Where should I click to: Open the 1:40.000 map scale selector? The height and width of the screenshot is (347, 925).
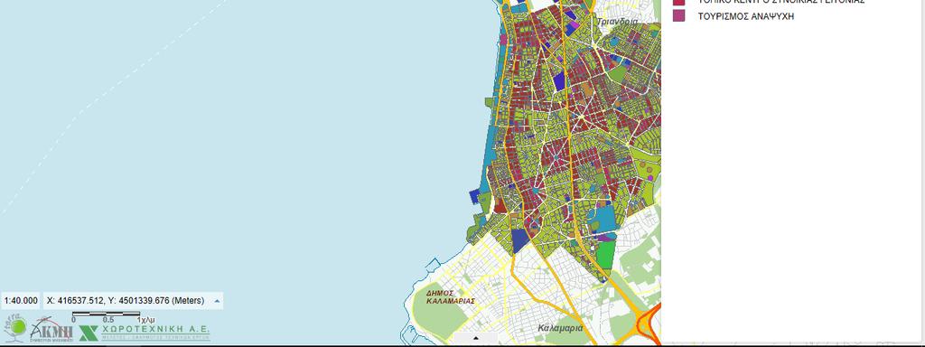click(21, 301)
